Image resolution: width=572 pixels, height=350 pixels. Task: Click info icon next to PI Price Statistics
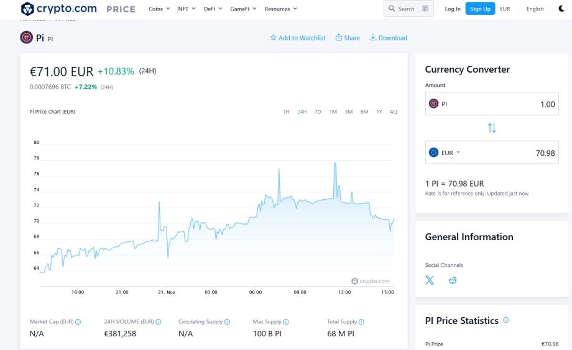(x=505, y=320)
